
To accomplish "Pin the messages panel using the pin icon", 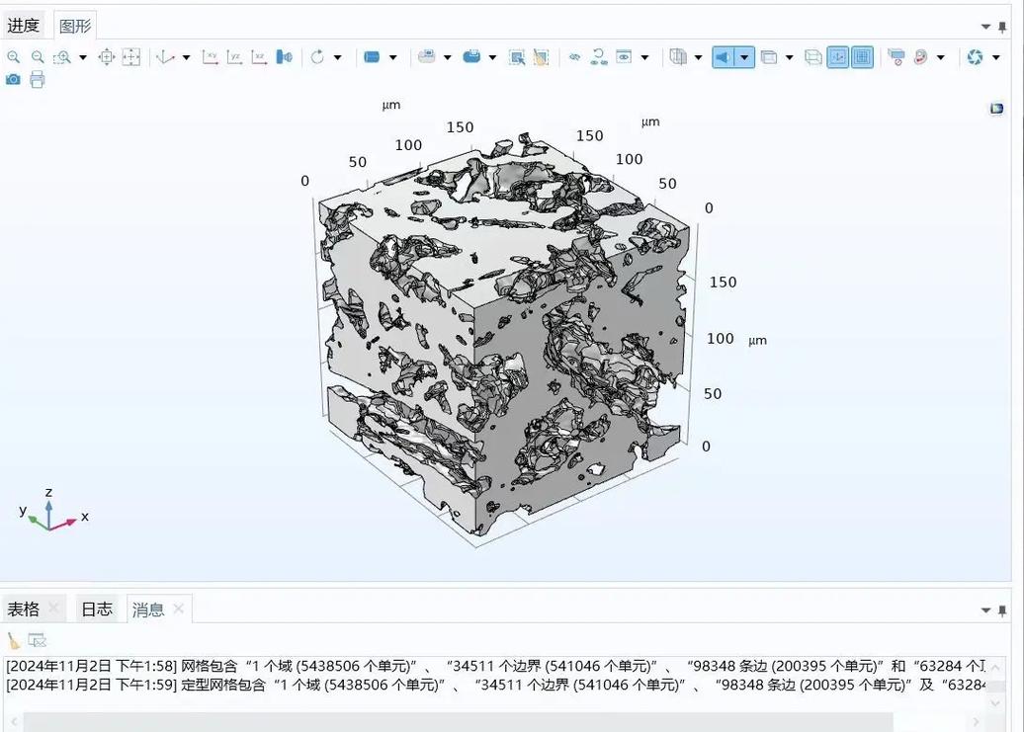I will click(x=1002, y=610).
